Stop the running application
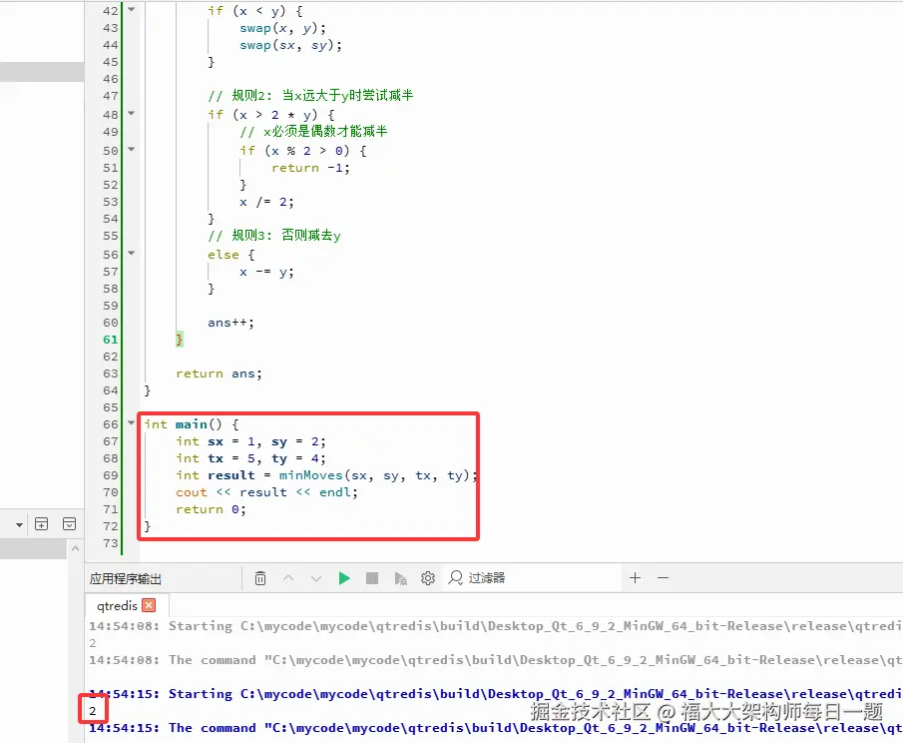Image resolution: width=903 pixels, height=743 pixels. (372, 578)
